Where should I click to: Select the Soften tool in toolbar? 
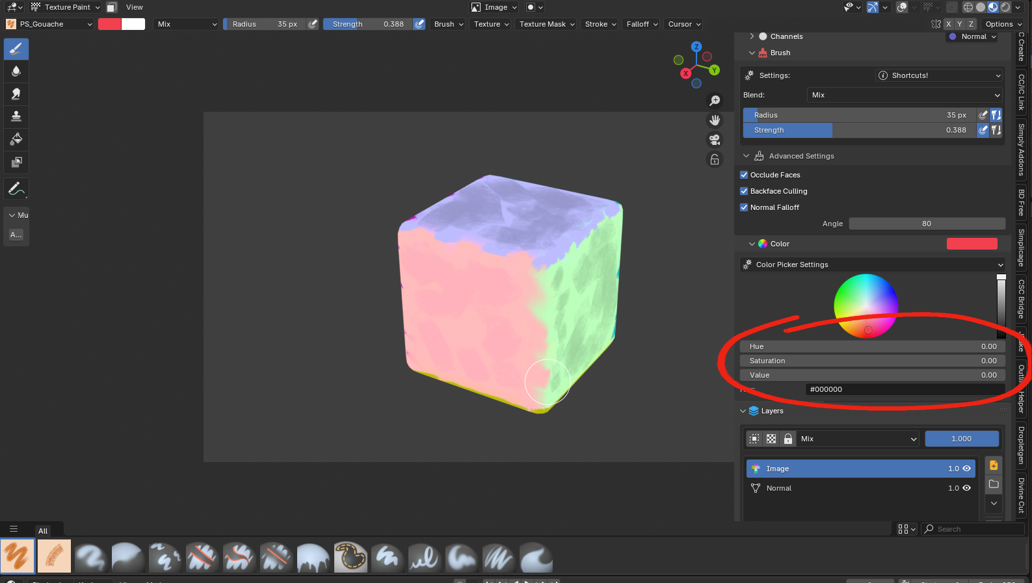(16, 71)
